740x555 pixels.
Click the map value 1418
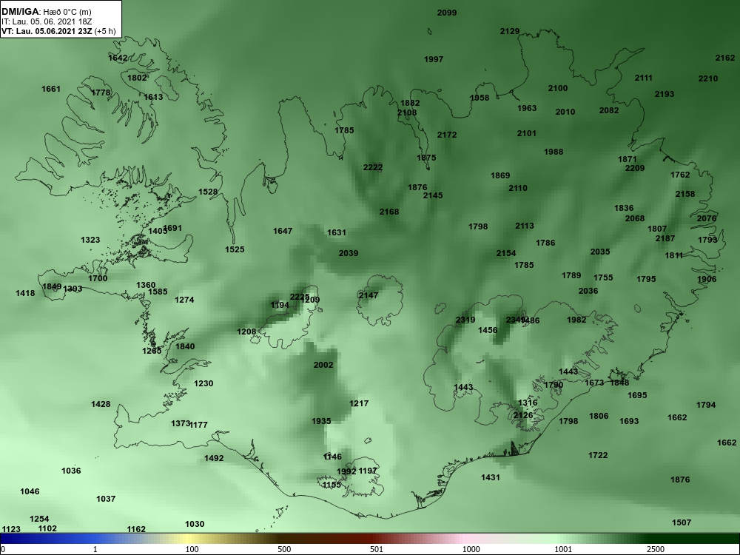(25, 293)
